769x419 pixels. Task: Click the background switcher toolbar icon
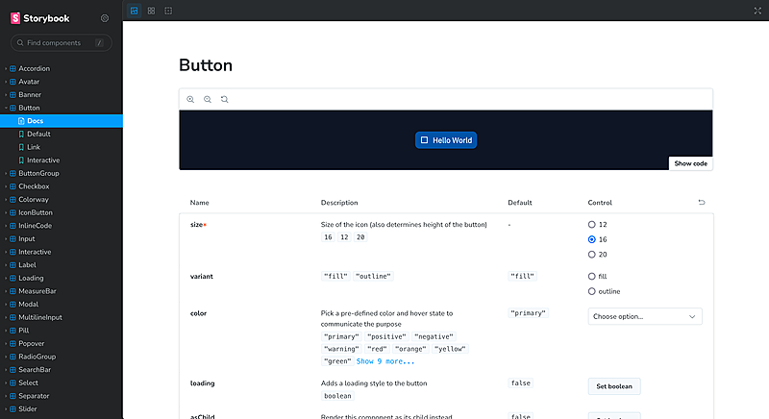point(135,10)
